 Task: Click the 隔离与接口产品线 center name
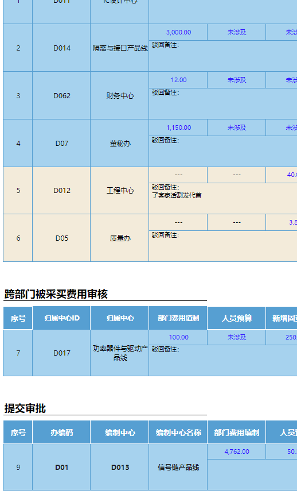pos(120,48)
